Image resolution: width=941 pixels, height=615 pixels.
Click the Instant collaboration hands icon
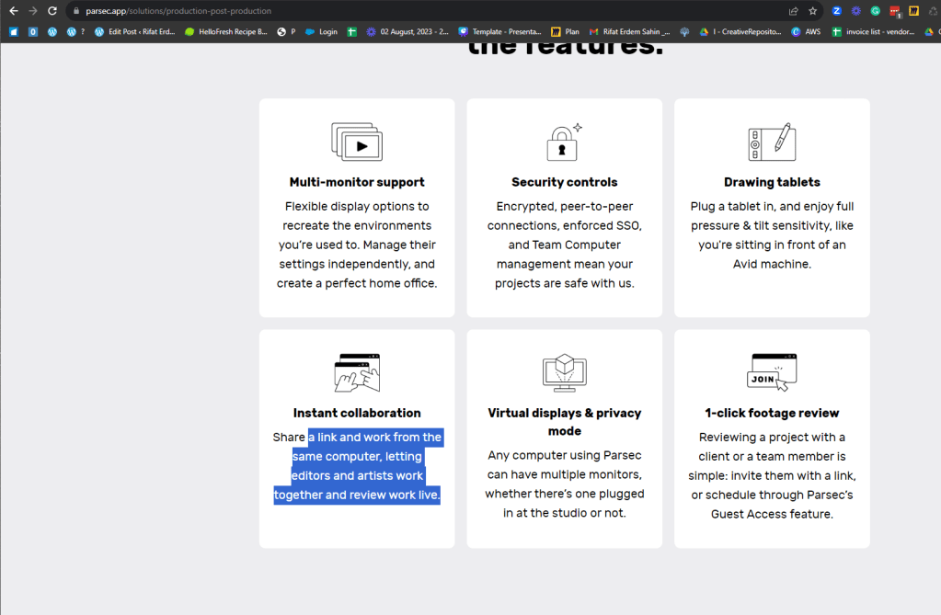(x=357, y=372)
